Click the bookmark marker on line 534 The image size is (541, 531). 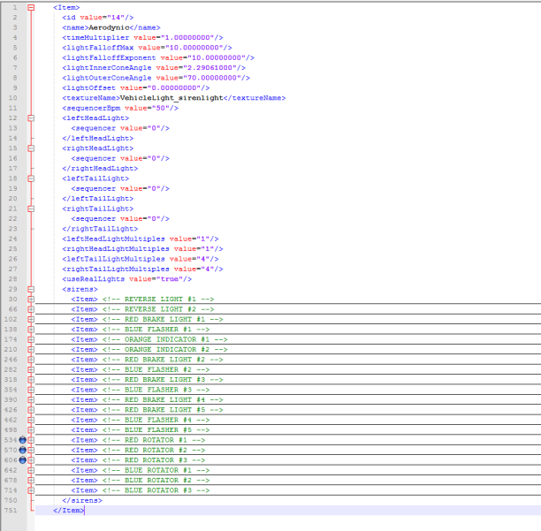tap(23, 439)
